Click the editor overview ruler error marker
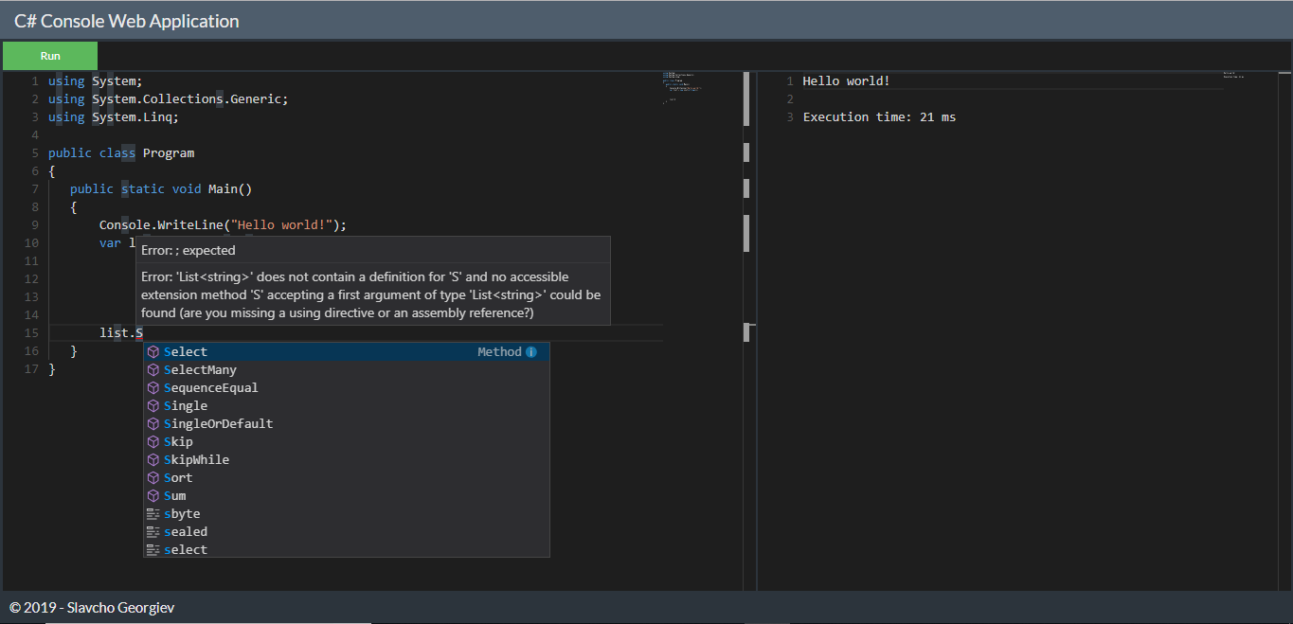Screen dimensions: 1293x624 [x=746, y=332]
